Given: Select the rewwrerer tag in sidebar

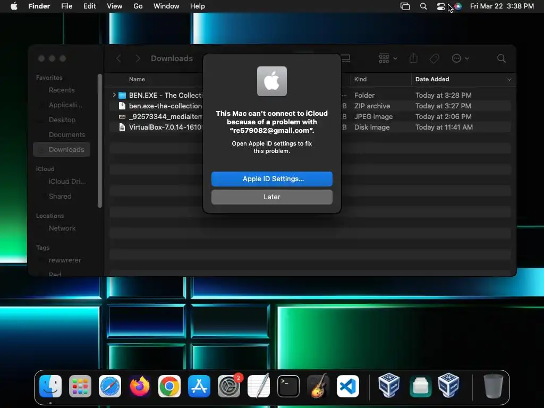Looking at the screenshot, I should coord(62,260).
